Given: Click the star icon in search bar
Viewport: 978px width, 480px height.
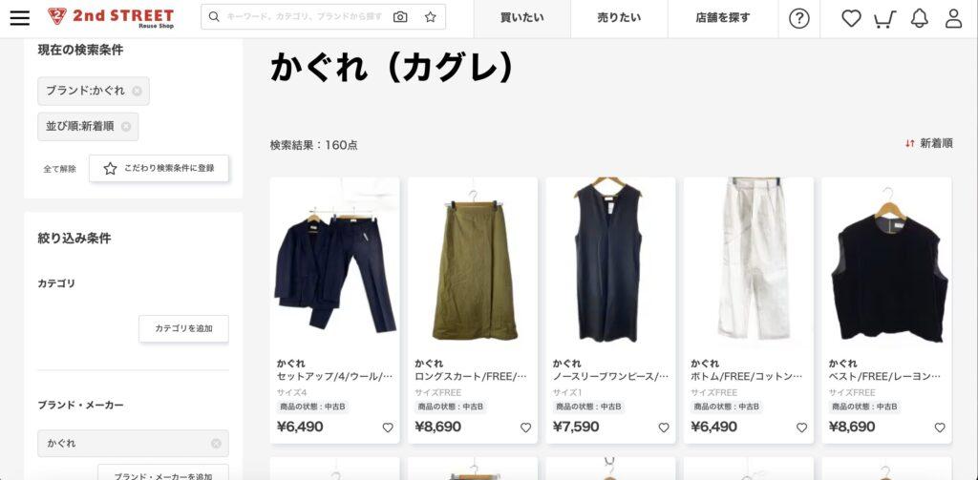Looking at the screenshot, I should [431, 17].
